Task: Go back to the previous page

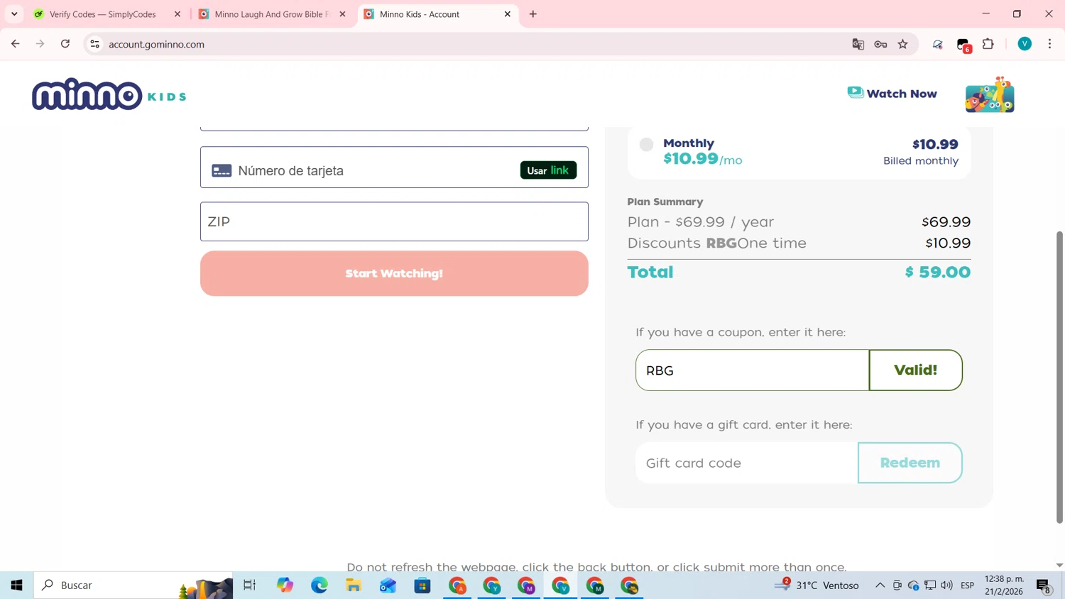Action: click(x=16, y=44)
